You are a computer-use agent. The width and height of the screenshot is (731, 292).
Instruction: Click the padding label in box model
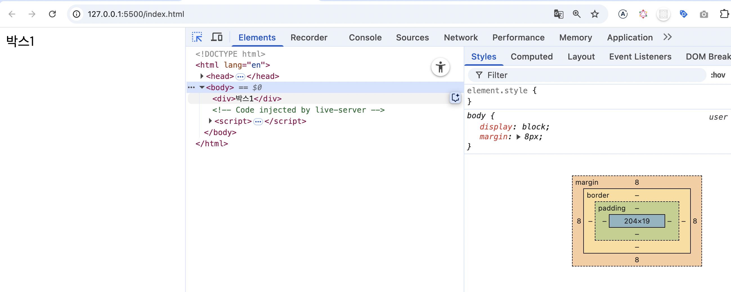coord(611,208)
